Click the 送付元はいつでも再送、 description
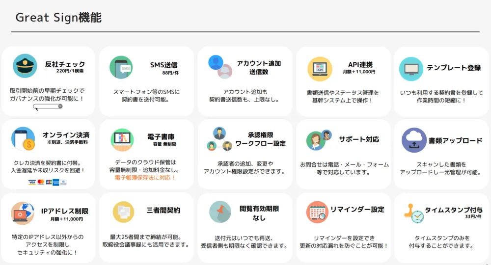 244,238
